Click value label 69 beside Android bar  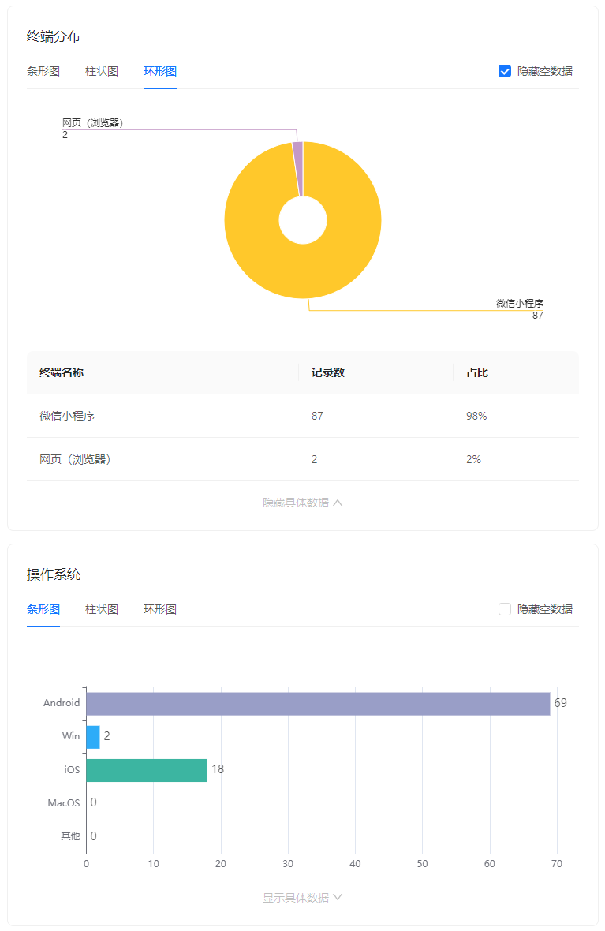(561, 703)
